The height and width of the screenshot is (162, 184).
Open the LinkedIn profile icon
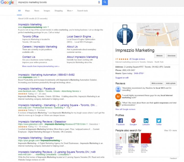(x=146, y=120)
